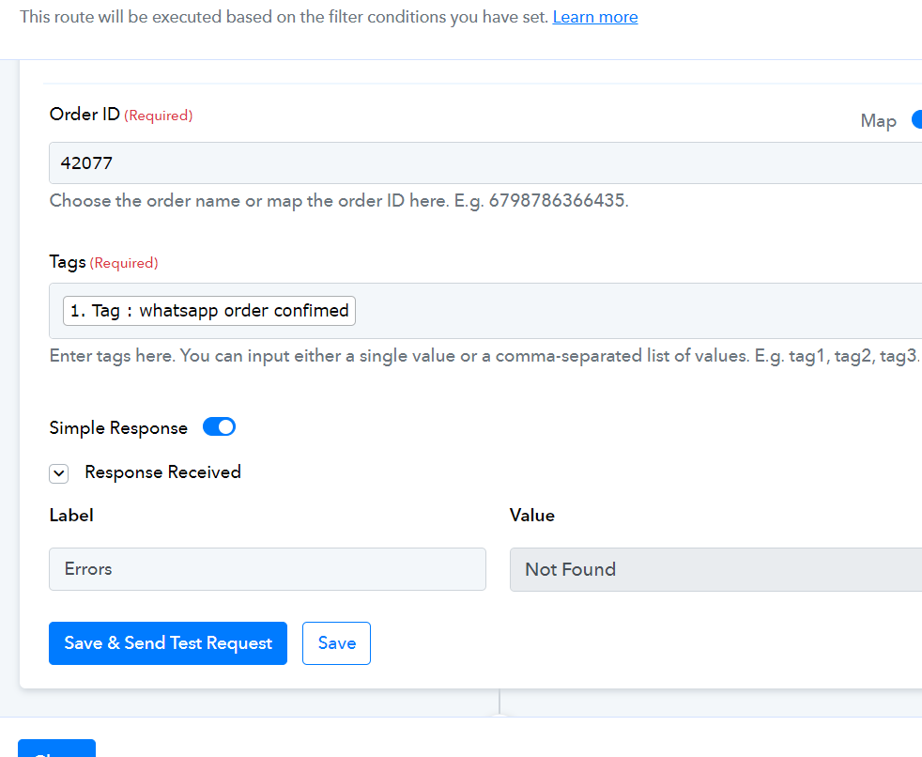The height and width of the screenshot is (757, 922).
Task: Click the Value column header
Action: coord(532,516)
